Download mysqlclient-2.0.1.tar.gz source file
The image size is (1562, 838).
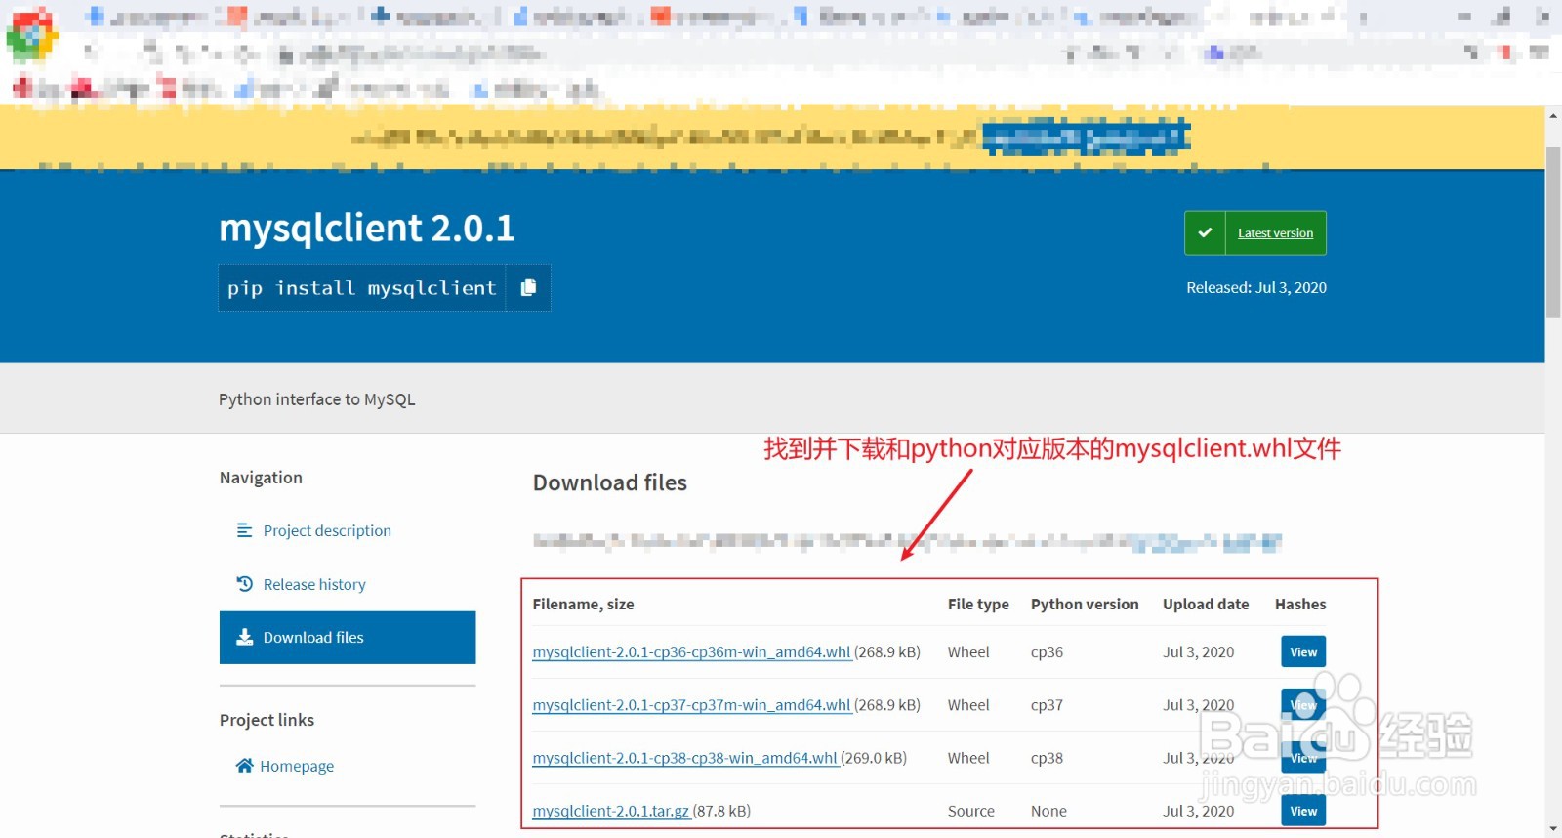(x=611, y=811)
